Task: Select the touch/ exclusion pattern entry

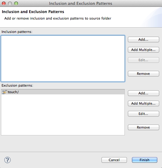Action: click(63, 92)
